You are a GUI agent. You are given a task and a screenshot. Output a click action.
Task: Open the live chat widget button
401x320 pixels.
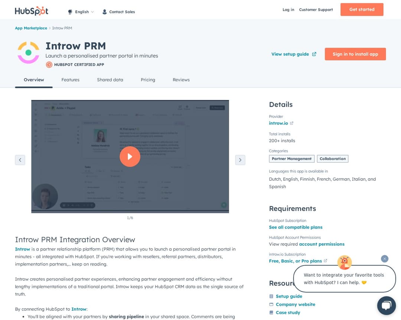pyautogui.click(x=387, y=306)
